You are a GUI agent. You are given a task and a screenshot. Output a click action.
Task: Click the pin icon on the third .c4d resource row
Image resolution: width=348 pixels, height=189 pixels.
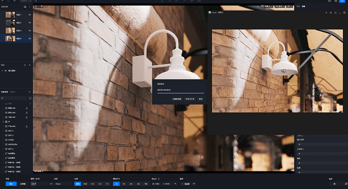(27, 117)
